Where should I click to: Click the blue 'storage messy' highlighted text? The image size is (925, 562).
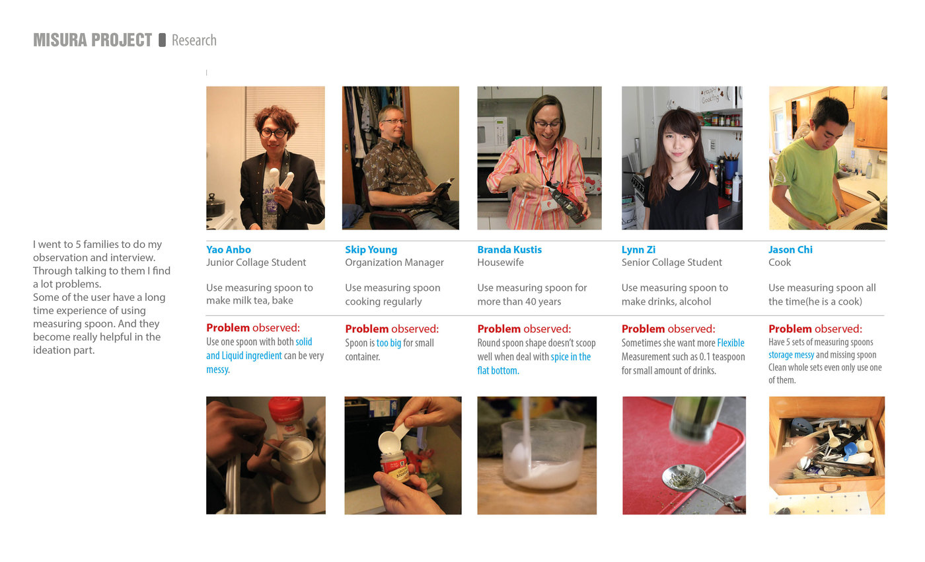(x=792, y=355)
